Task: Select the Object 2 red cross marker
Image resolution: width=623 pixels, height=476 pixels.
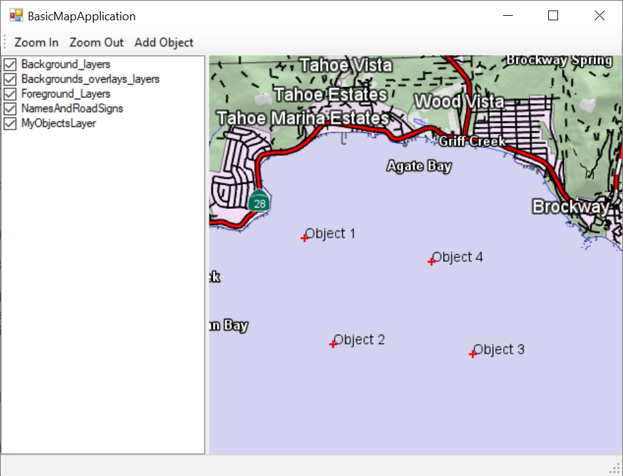Action: 333,344
